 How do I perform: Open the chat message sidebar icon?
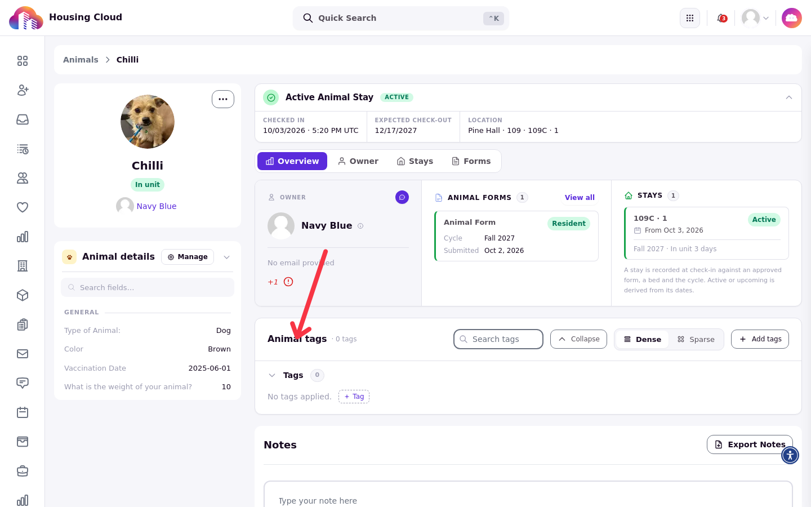[x=23, y=383]
